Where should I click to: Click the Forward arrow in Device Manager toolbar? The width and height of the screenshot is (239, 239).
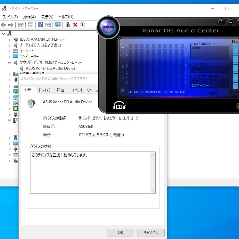coord(11,25)
